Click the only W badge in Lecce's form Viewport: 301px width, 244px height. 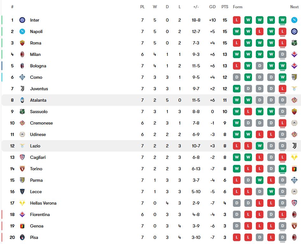[x=271, y=192]
